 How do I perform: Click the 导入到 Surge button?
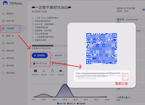click(59, 63)
